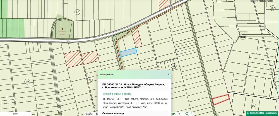Click the cadastral block label 253
279x116 pixels.
(x=243, y=37)
